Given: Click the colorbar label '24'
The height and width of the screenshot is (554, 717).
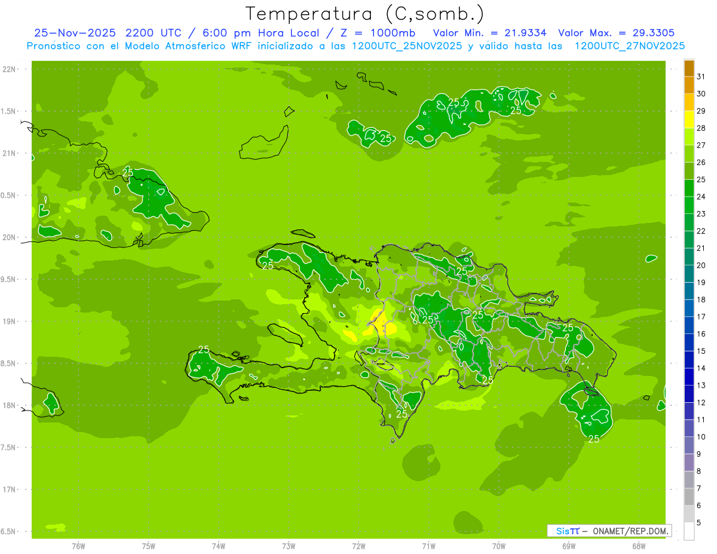Looking at the screenshot, I should click(x=701, y=197).
